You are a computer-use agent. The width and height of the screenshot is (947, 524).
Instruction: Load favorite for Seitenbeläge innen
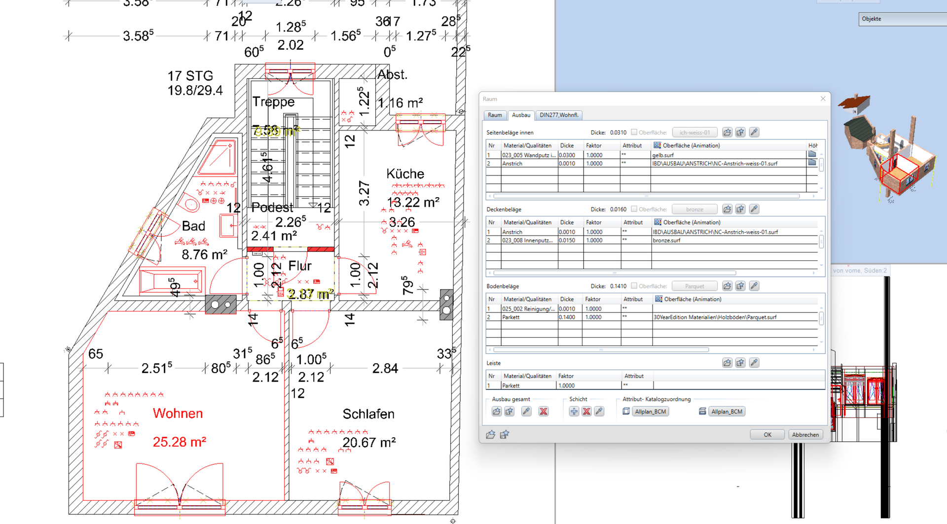point(727,132)
